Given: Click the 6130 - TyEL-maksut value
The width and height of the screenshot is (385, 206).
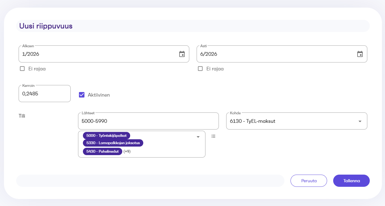Looking at the screenshot, I should [x=253, y=121].
